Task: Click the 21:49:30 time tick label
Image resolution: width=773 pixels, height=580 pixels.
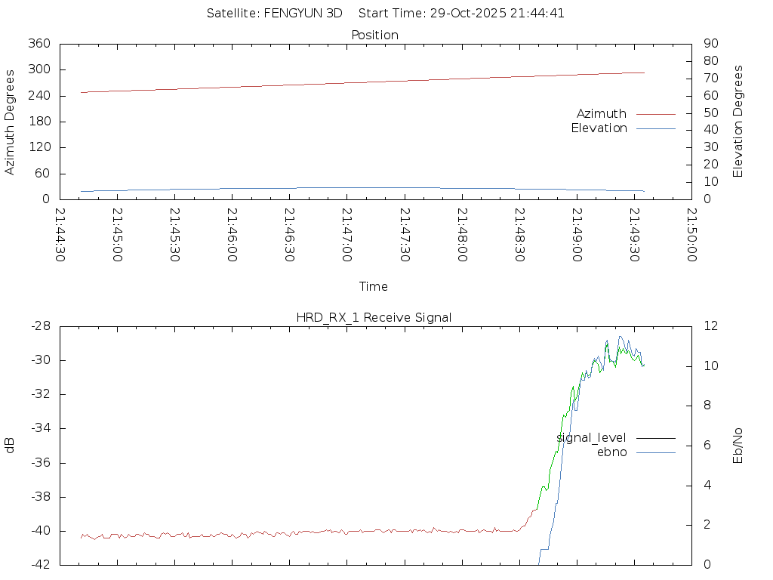Action: point(634,235)
